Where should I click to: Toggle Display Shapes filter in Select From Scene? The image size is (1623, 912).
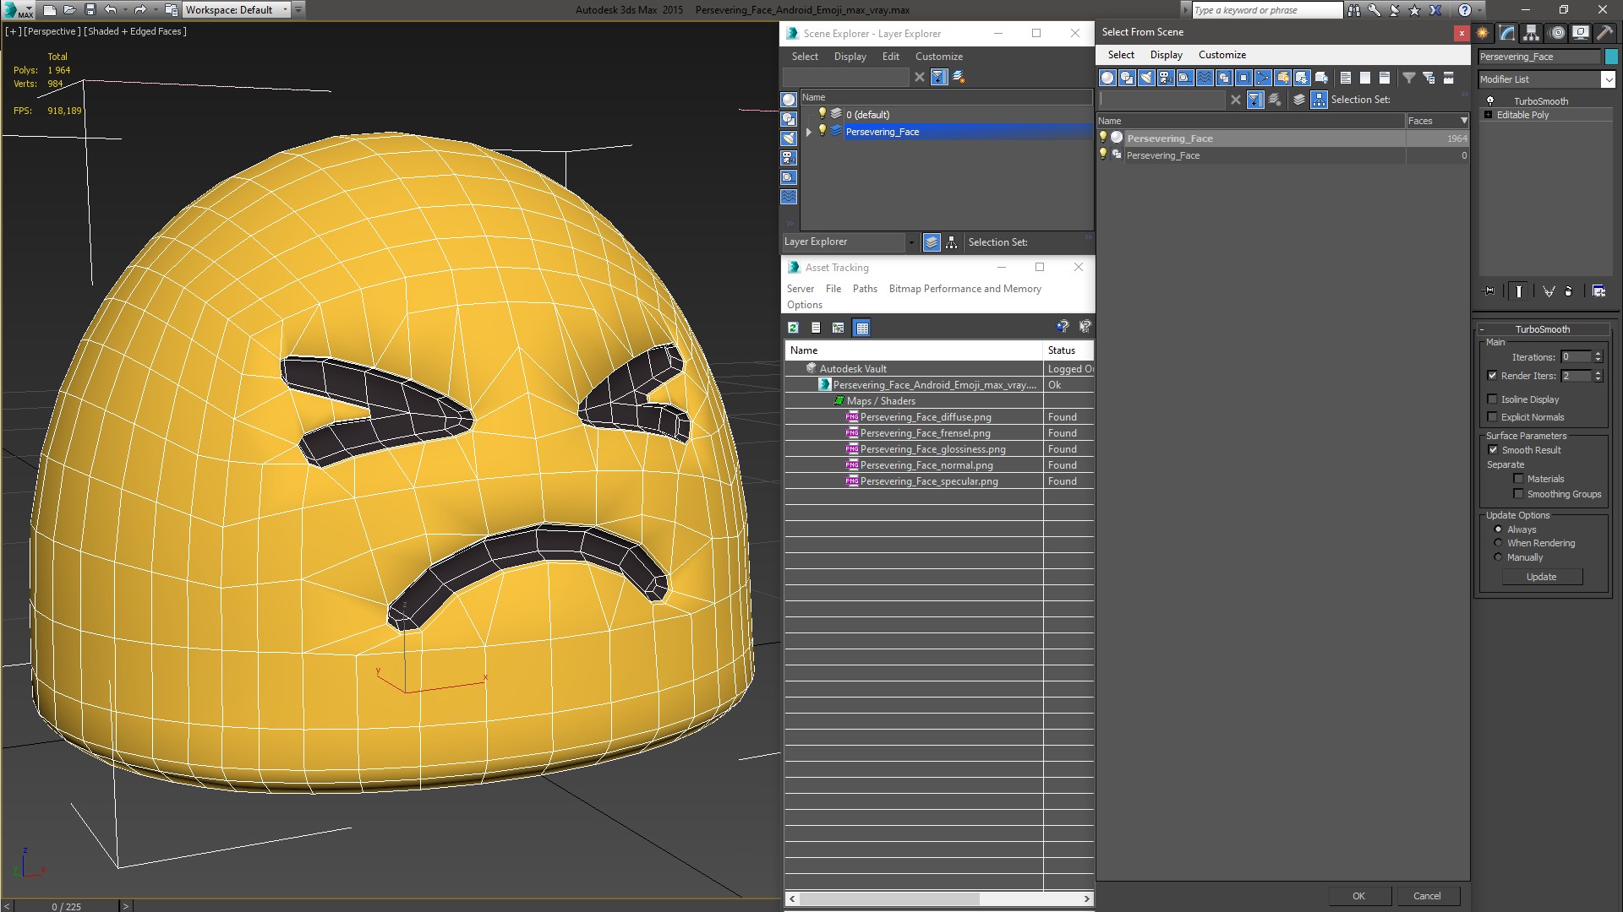pyautogui.click(x=1127, y=78)
